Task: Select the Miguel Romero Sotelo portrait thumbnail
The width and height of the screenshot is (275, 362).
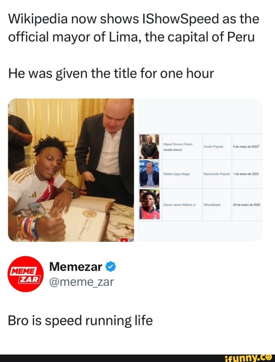Action: pos(149,146)
